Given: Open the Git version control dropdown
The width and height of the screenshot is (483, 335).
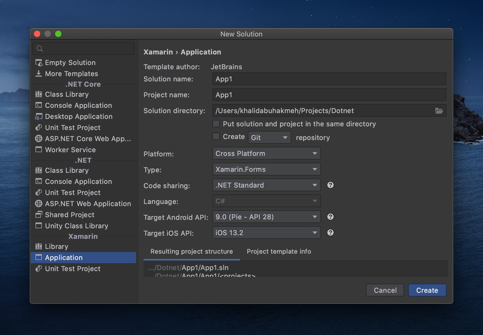Looking at the screenshot, I should [x=269, y=137].
